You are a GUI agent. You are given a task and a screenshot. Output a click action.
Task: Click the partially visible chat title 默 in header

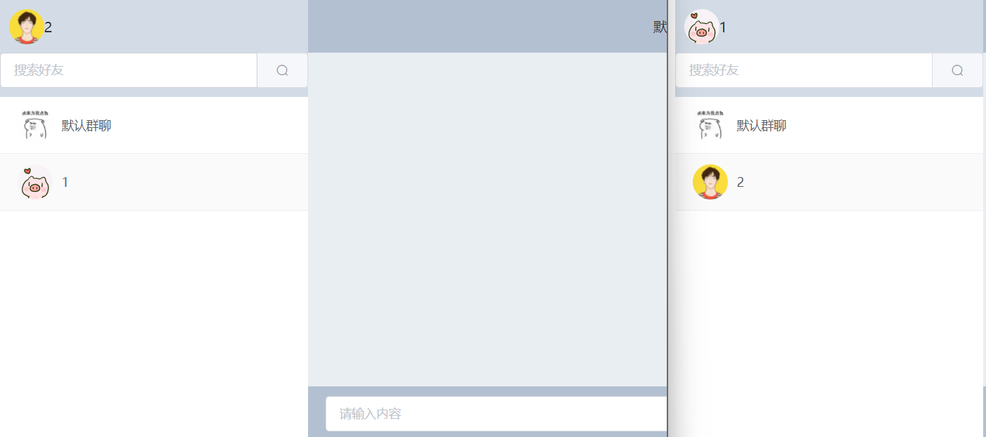click(x=660, y=27)
